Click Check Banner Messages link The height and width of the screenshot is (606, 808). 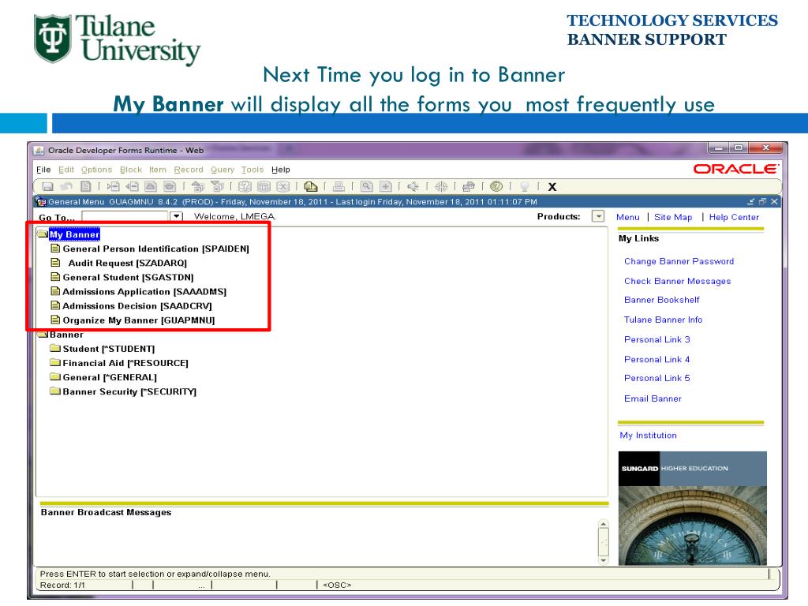[x=677, y=281]
